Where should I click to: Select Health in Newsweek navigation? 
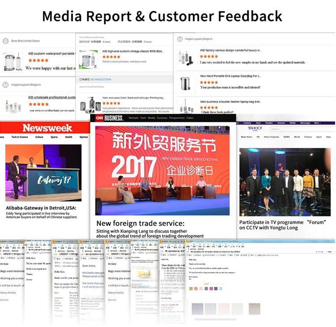[x=69, y=137]
